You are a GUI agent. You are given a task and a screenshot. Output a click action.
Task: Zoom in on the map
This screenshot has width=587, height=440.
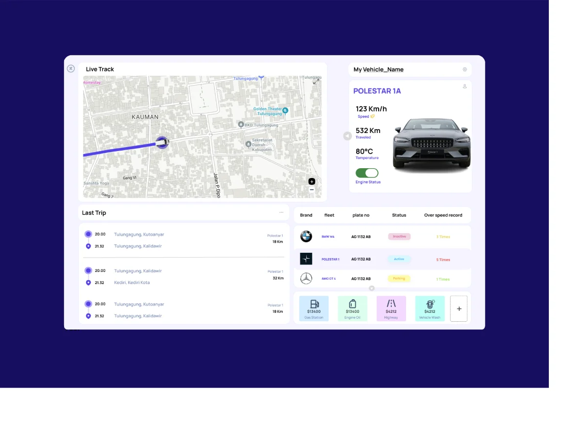[312, 181]
